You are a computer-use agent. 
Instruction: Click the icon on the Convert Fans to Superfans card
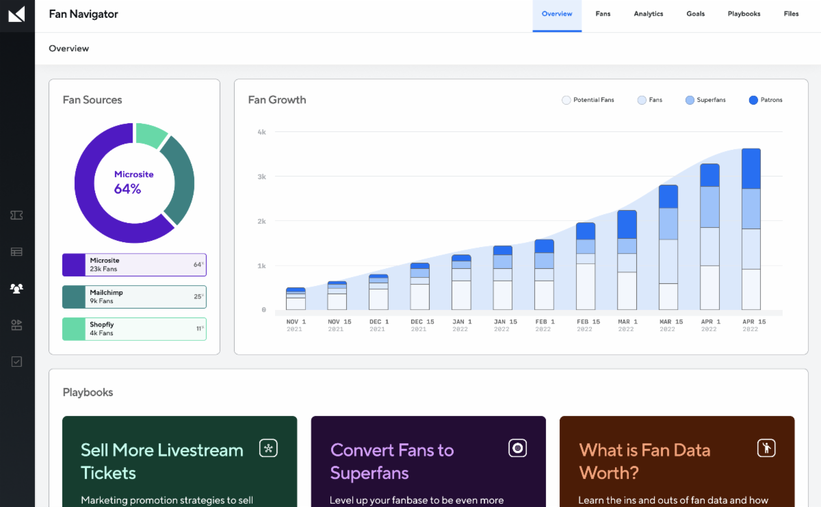coord(518,448)
